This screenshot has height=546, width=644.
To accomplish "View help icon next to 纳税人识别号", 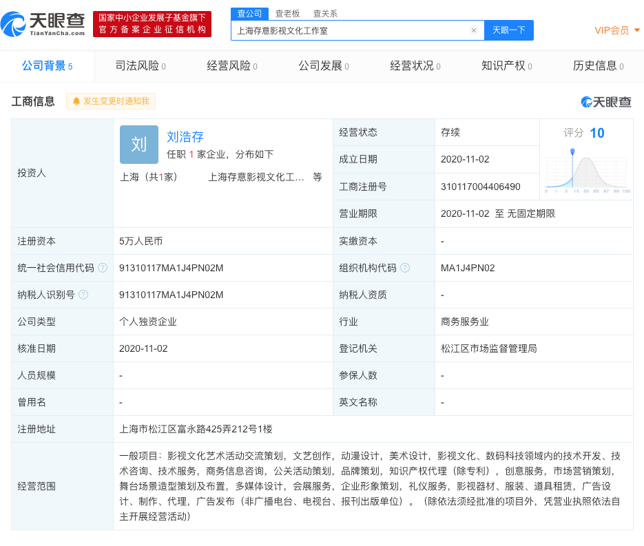I will [x=83, y=295].
